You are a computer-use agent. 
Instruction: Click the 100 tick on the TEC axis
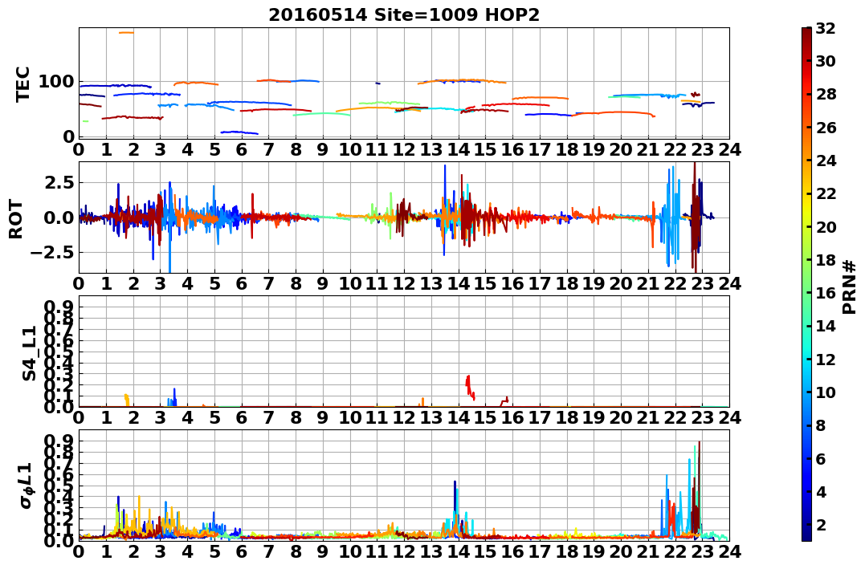tap(55, 82)
